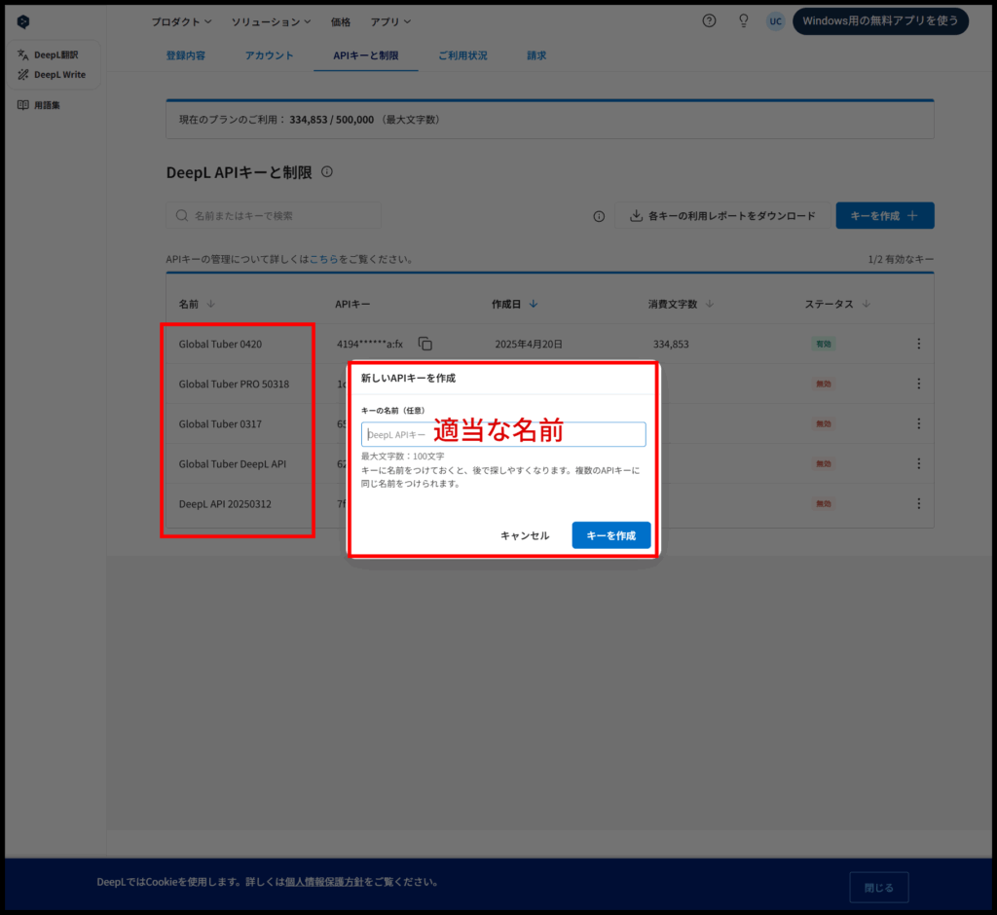
Task: Click the key name input field in dialog
Action: pyautogui.click(x=503, y=434)
